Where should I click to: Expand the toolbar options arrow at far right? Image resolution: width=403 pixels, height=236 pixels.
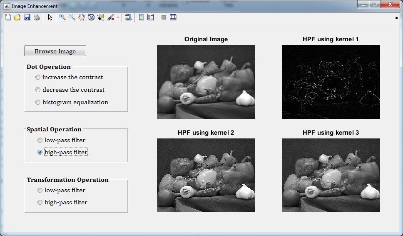pos(396,18)
